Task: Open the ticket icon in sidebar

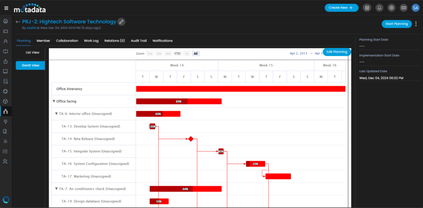Action: [x=5, y=31]
